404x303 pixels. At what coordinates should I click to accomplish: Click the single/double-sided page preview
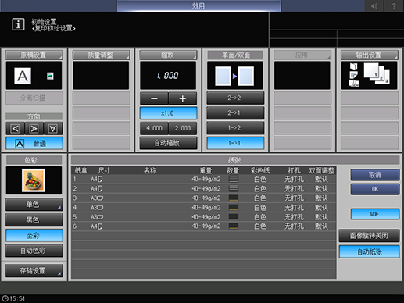[234, 76]
